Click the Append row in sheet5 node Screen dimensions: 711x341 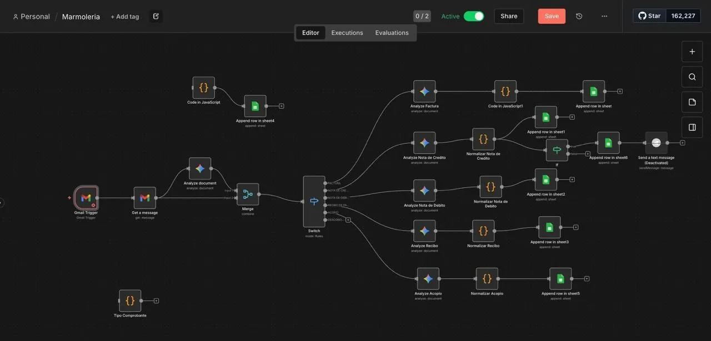coord(560,279)
